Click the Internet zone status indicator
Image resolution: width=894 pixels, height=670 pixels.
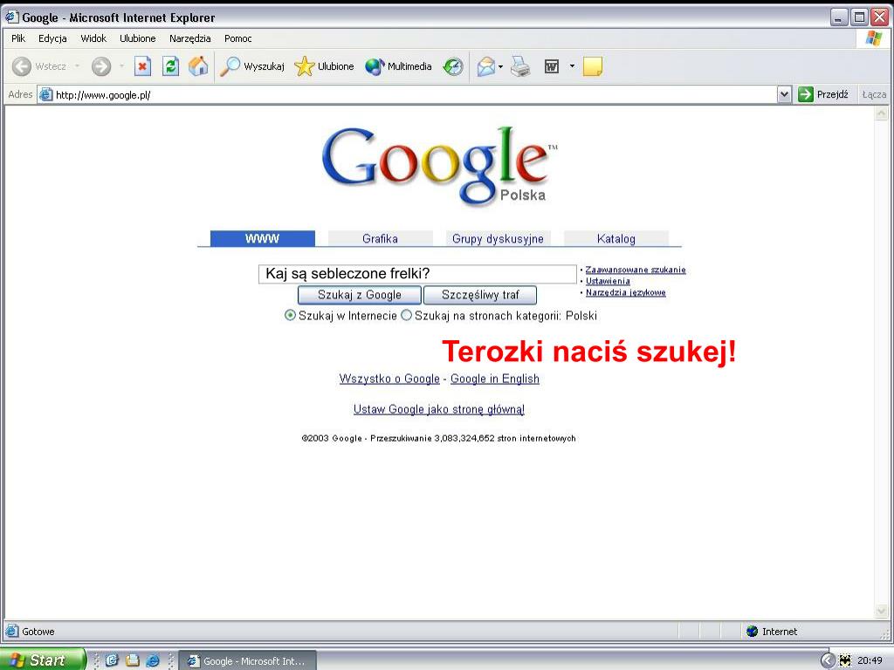coord(772,632)
